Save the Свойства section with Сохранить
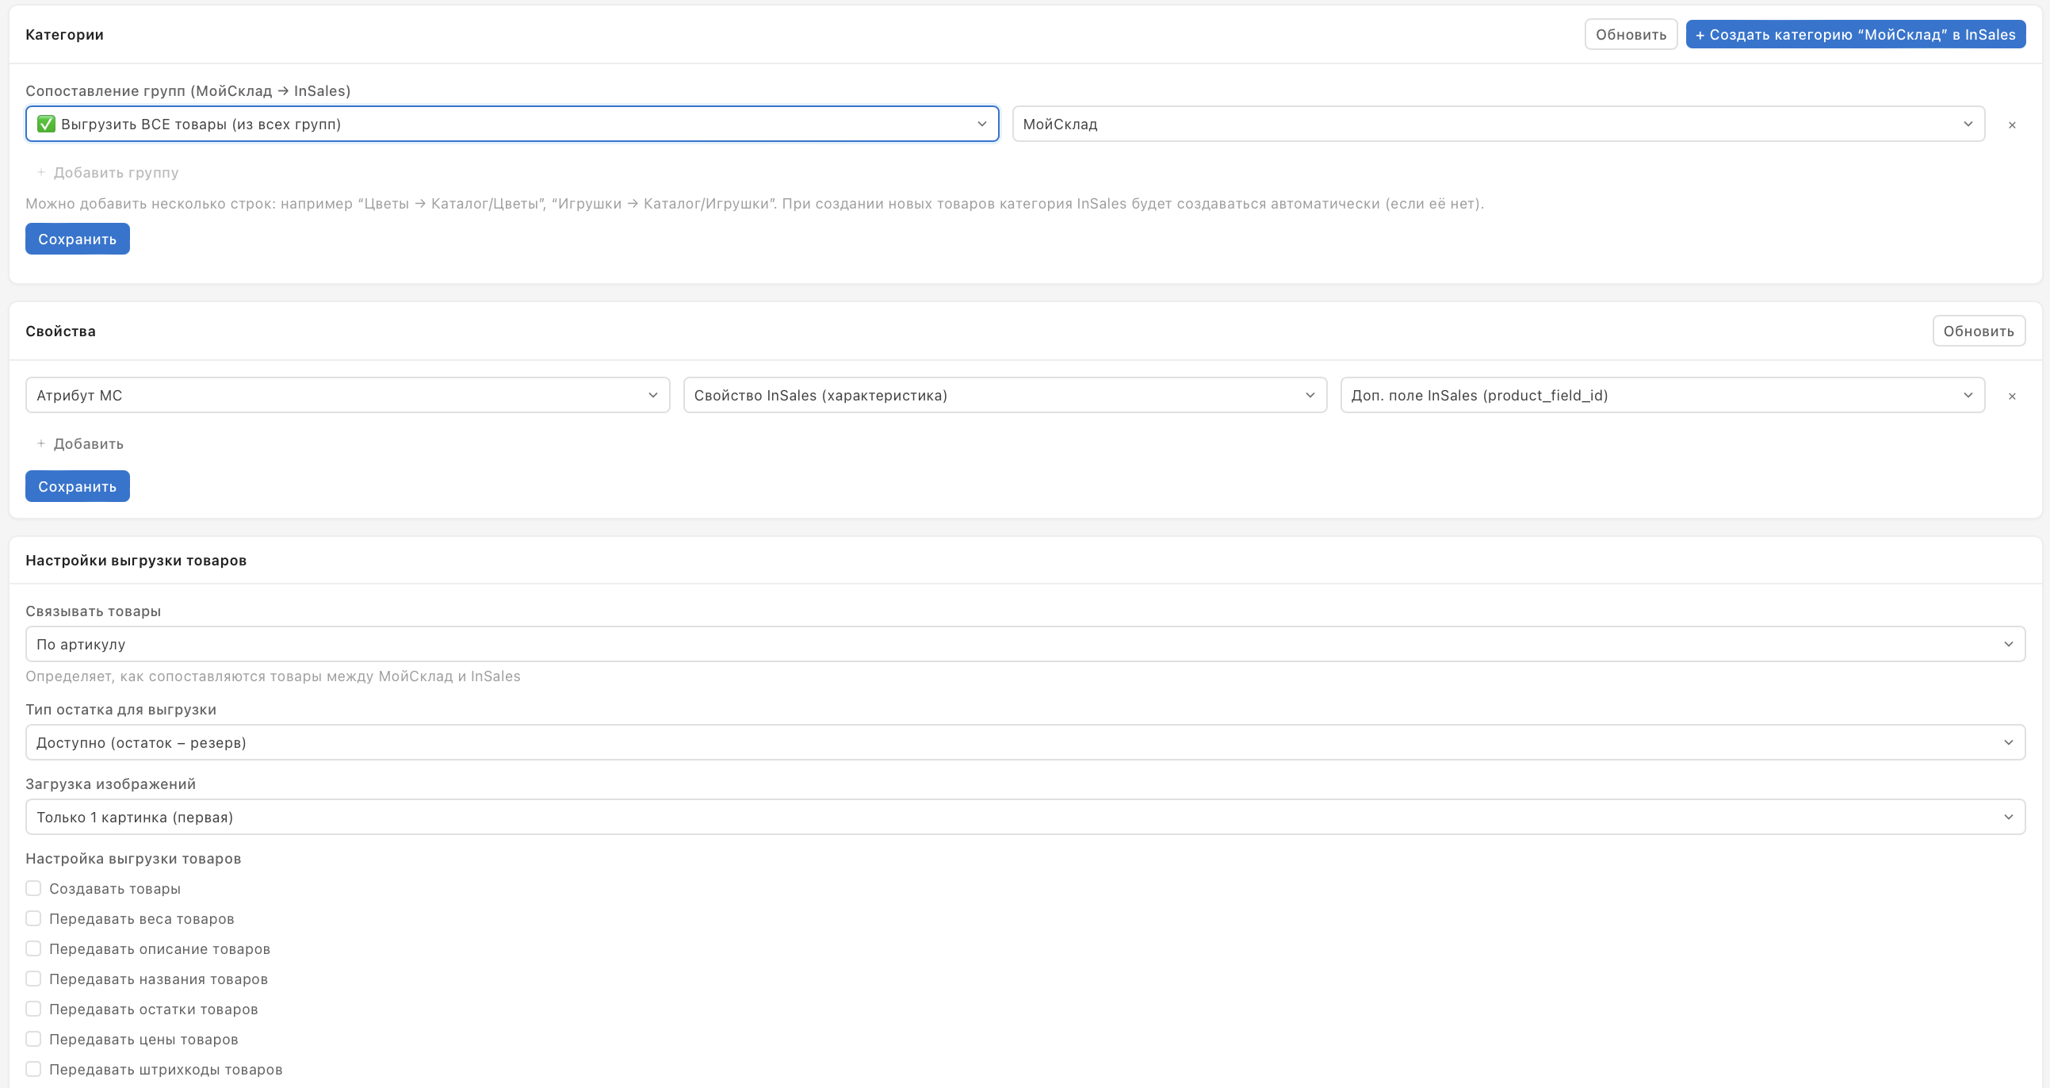2050x1088 pixels. tap(77, 486)
